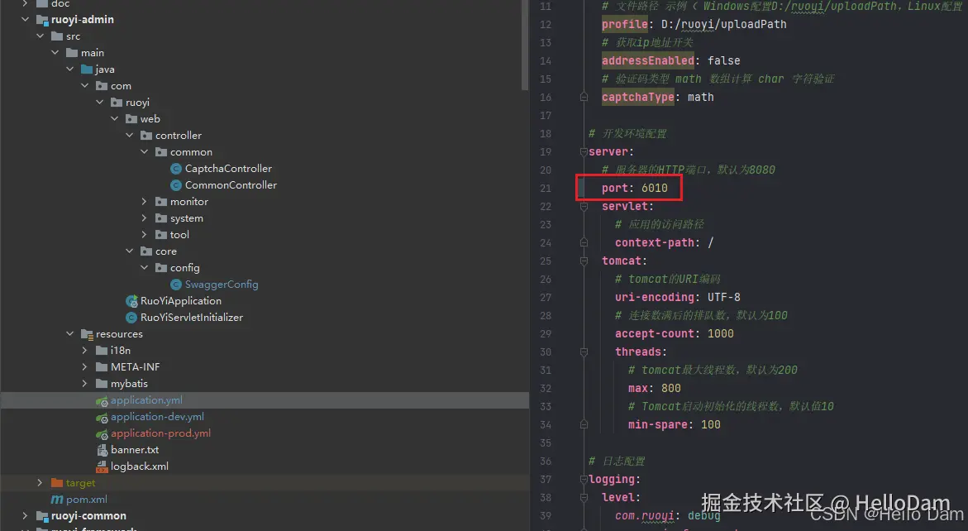Click the min-spare value 100

point(711,425)
